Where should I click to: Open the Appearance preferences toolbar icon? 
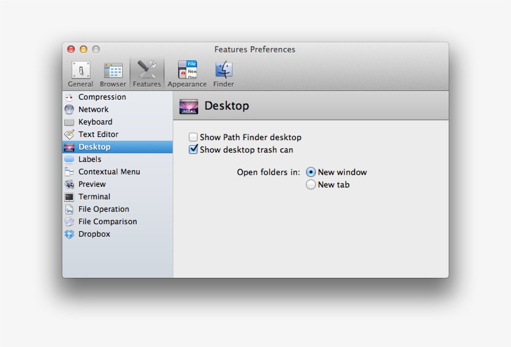pos(188,69)
